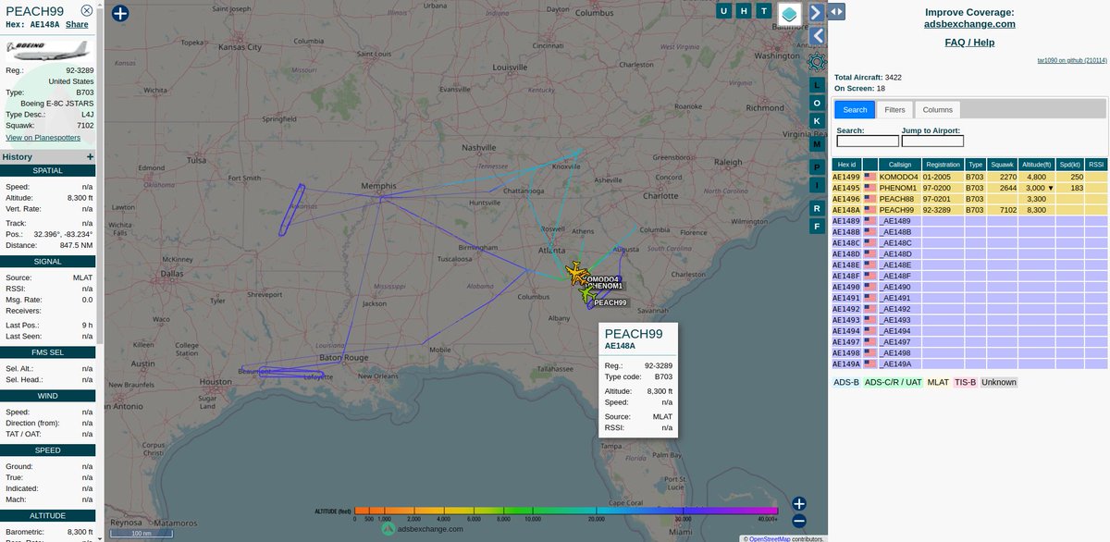Viewport: 1110px width, 542px height.
Task: Open map settings gear
Action: 817,62
